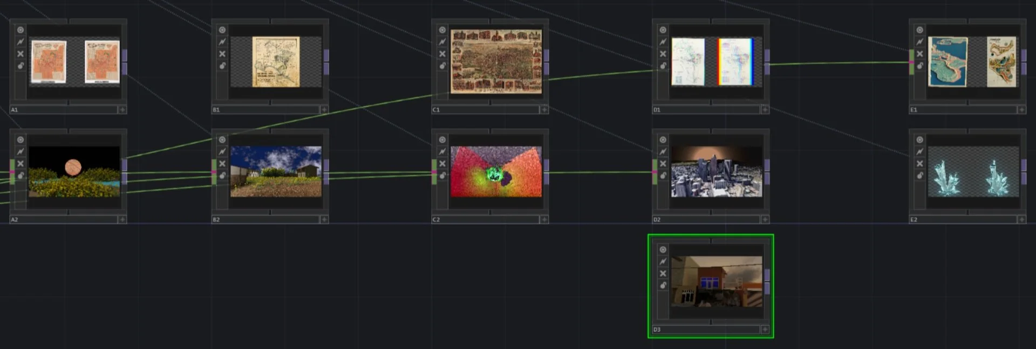The width and height of the screenshot is (1036, 349).
Task: Click the bolt-shaped clone flag on node A1
Action: click(x=21, y=42)
